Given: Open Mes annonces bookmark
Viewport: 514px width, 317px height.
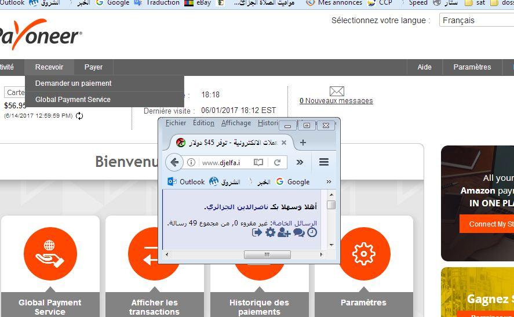Looking at the screenshot, I should pos(334,3).
